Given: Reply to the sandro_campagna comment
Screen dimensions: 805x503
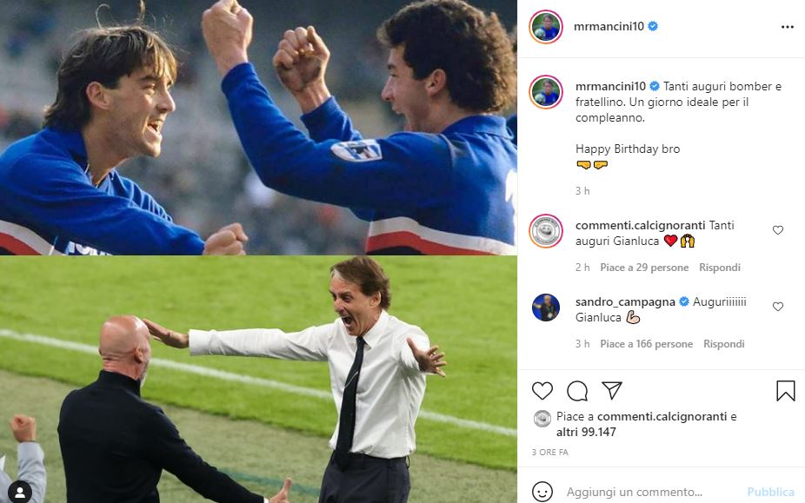Looking at the screenshot, I should pos(724,344).
